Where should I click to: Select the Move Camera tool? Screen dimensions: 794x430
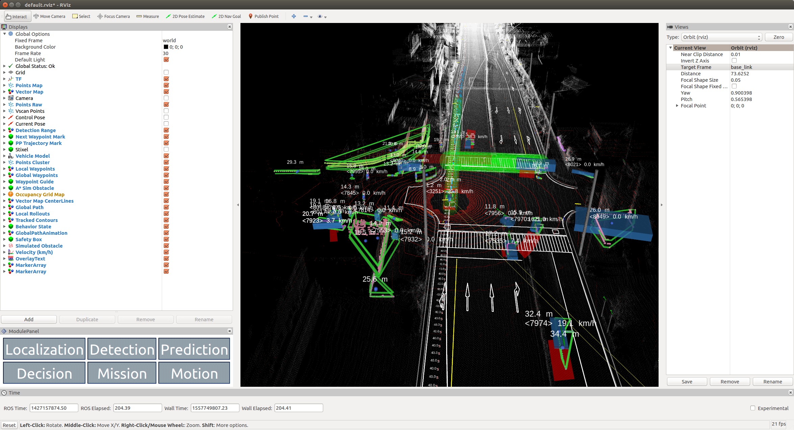tap(49, 16)
